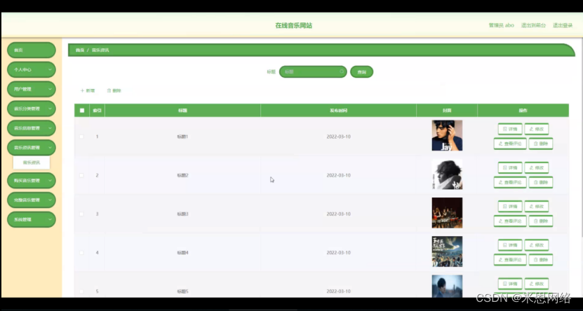
Task: Click 删除 for row 标题3
Action: pyautogui.click(x=541, y=221)
